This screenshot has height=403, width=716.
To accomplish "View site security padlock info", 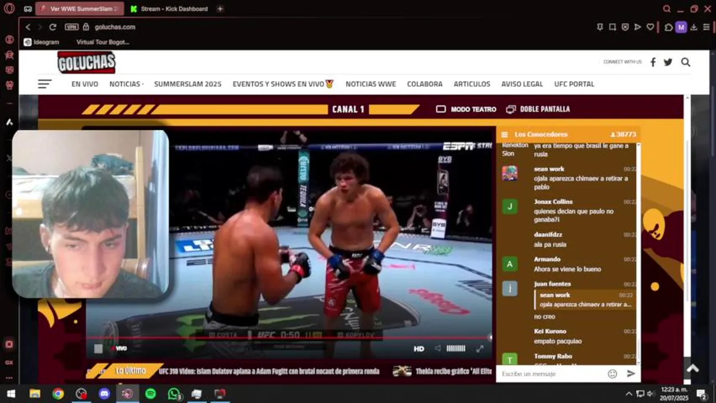I will (86, 27).
